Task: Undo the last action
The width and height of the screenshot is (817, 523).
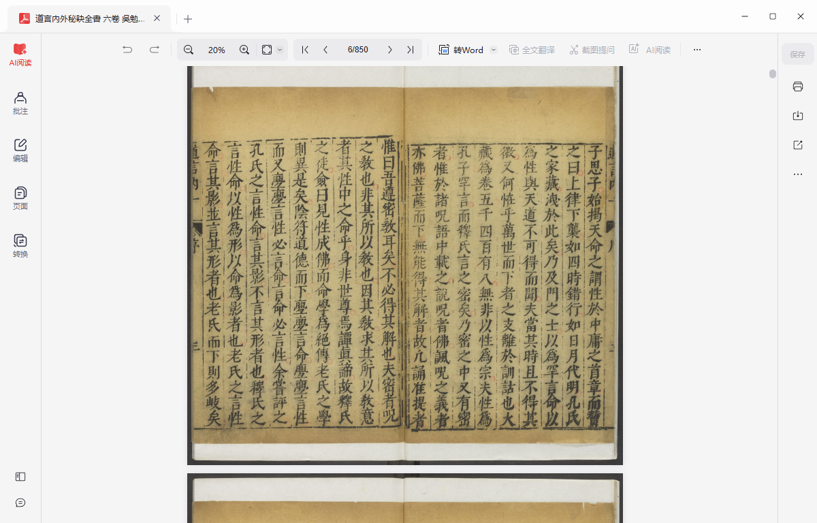Action: point(127,50)
